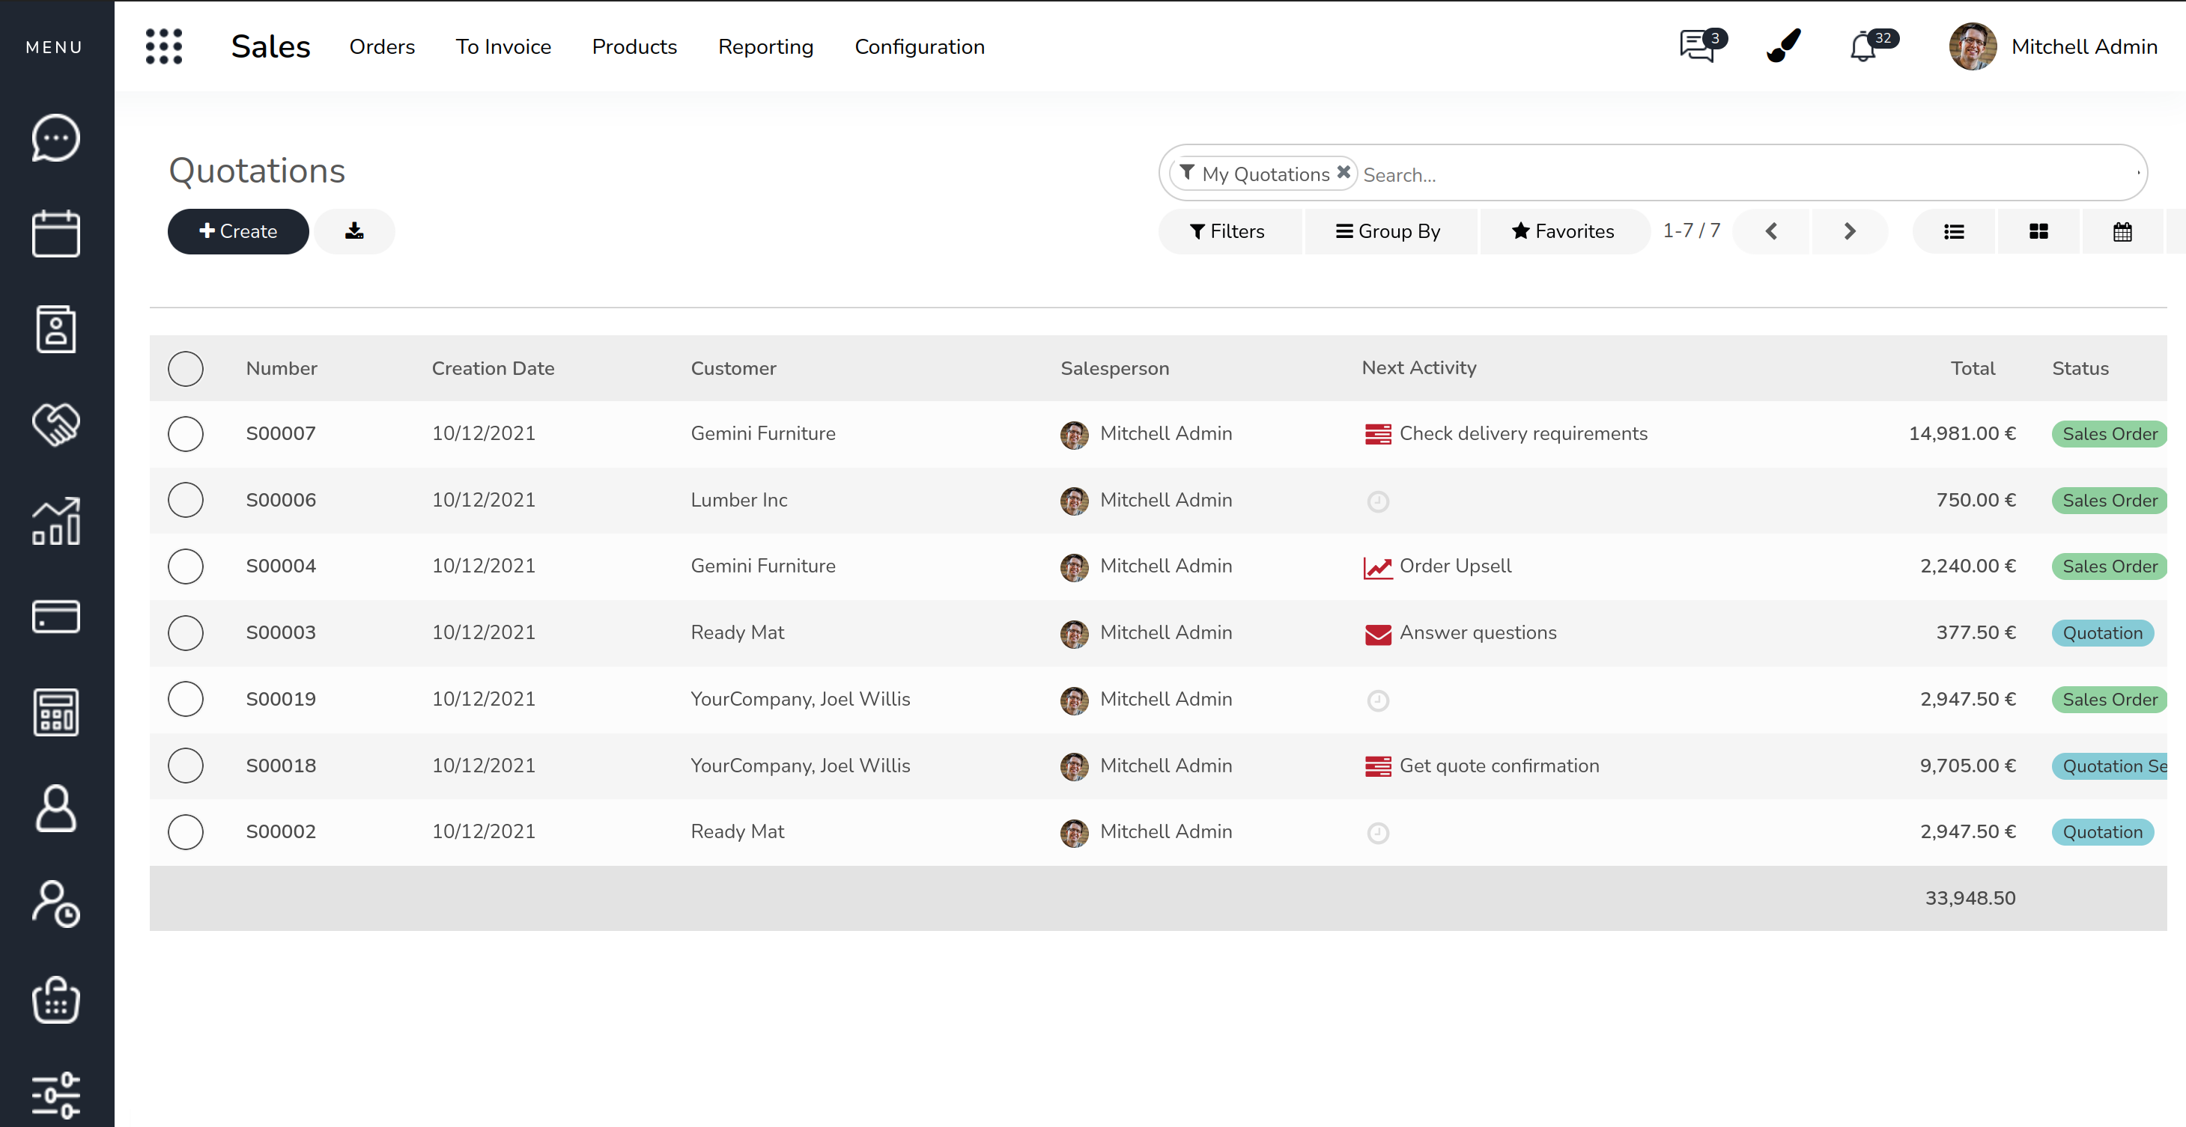Expand the Filters dropdown

(x=1227, y=231)
